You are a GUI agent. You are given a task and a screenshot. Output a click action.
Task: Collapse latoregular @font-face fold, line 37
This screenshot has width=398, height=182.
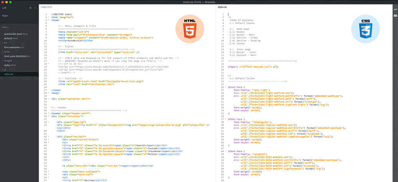226,119
